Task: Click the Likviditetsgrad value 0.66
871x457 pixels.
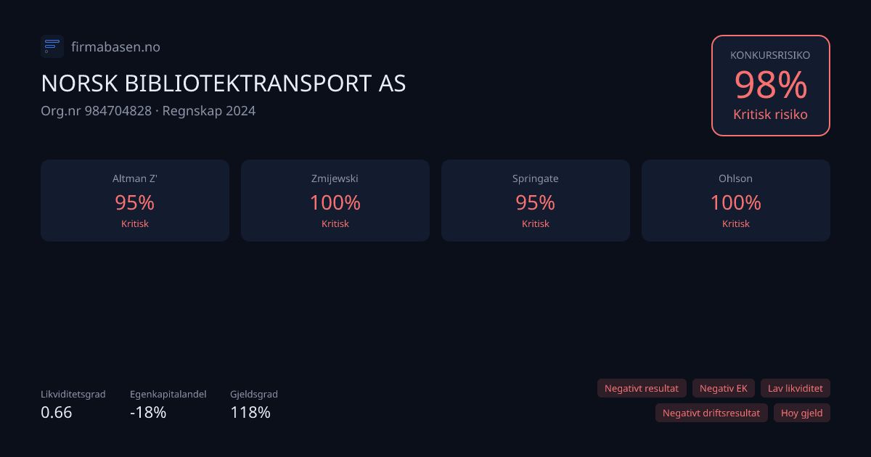Action: tap(56, 412)
